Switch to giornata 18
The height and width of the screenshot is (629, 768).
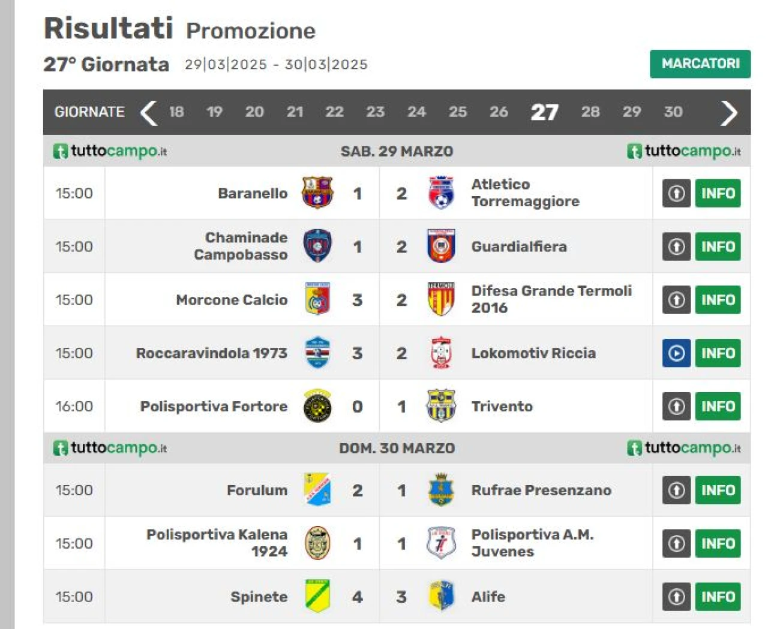point(176,112)
